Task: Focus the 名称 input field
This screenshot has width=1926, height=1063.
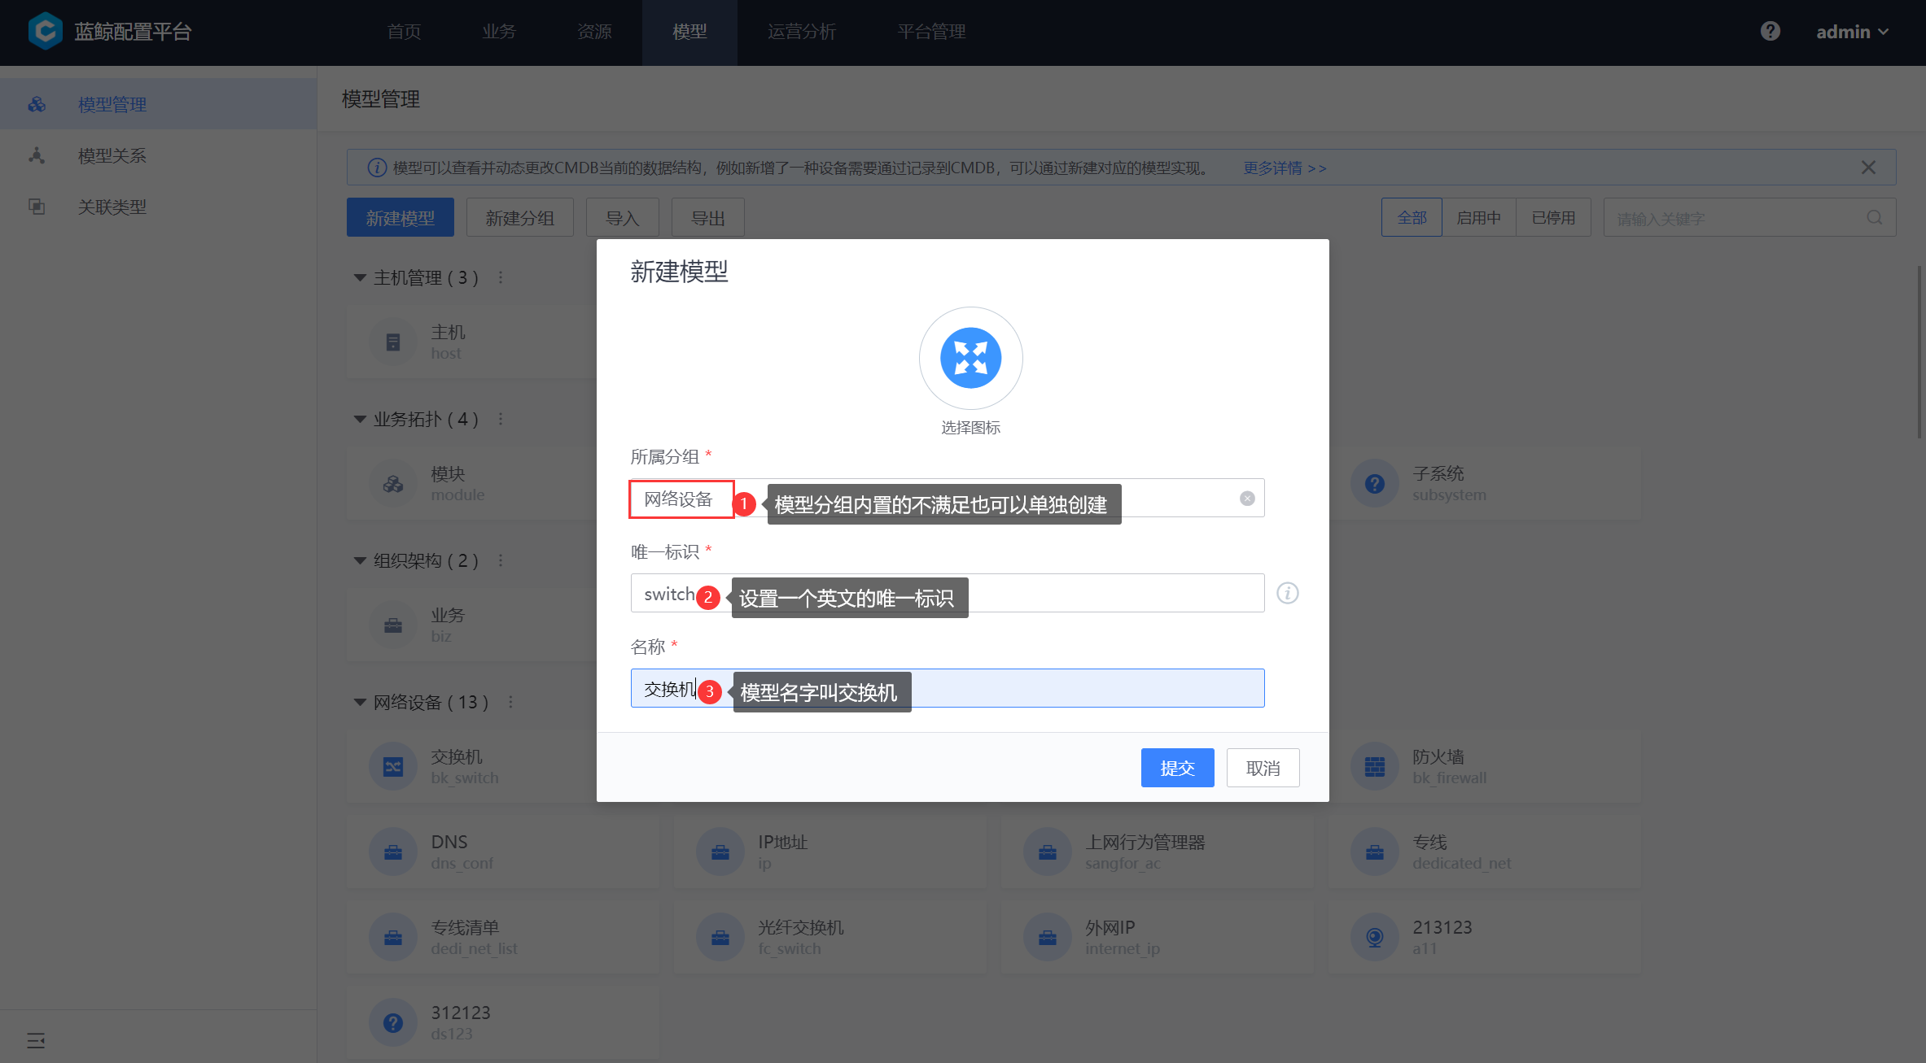Action: 947,688
